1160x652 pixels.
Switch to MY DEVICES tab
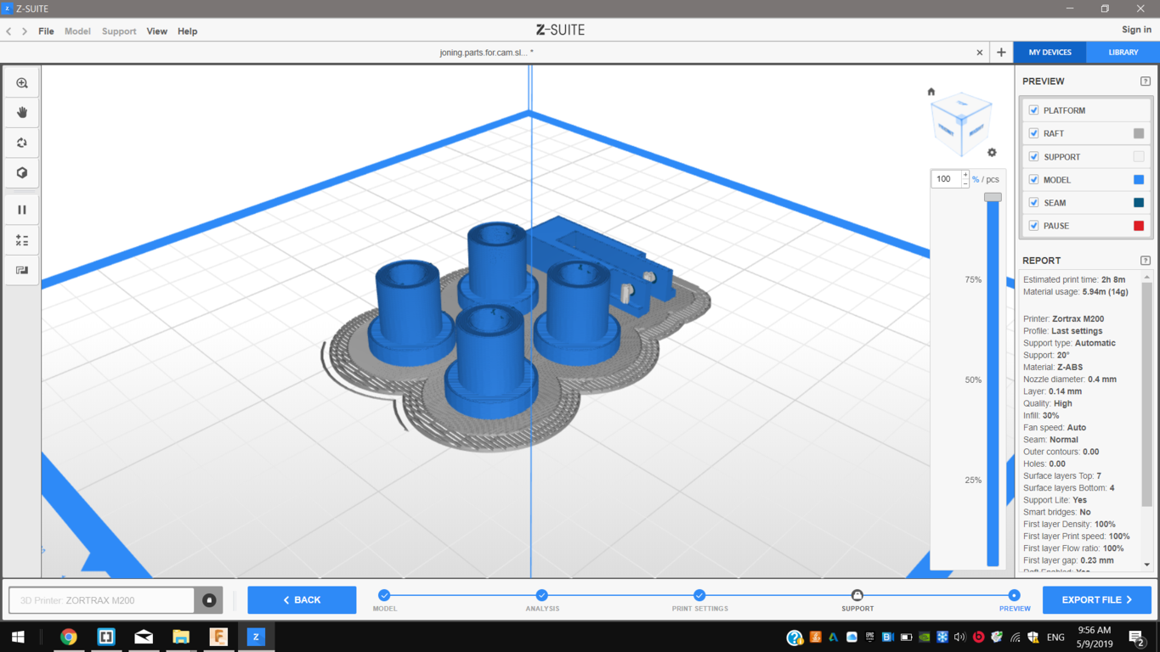click(x=1050, y=53)
